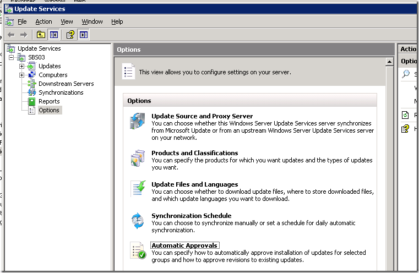Click the Products and Classifications icon
Screen dimensions: 419x273
pos(137,159)
